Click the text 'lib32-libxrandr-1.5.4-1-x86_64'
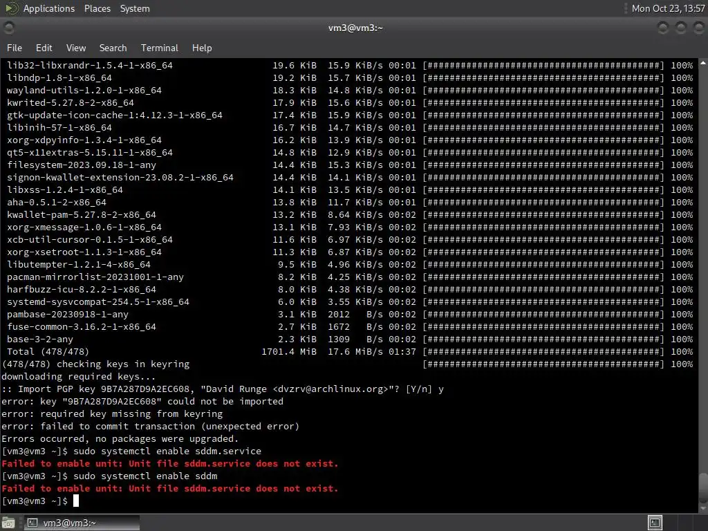This screenshot has height=531, width=708. point(89,66)
